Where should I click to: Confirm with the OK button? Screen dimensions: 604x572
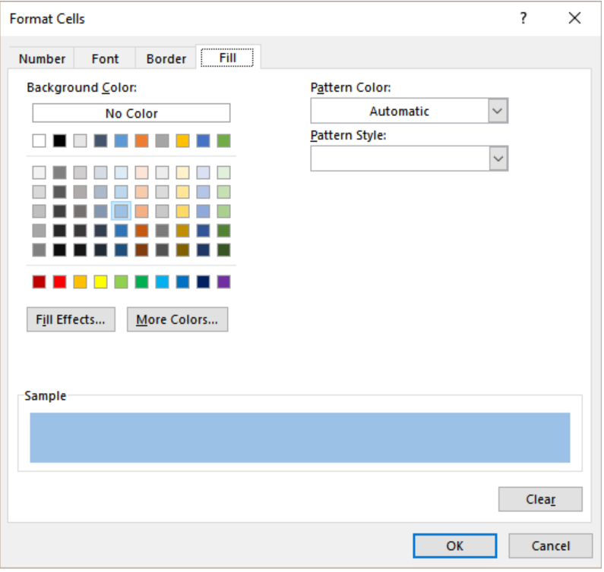click(455, 546)
